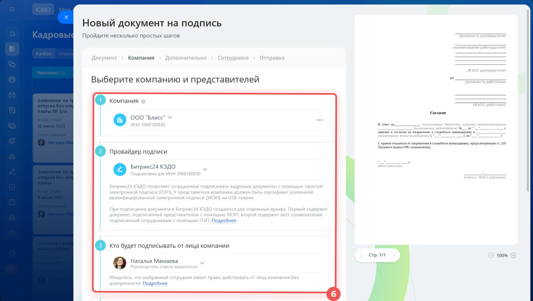The image size is (533, 301).
Task: Click the ИНН 3906180830 text under company
Action: (x=148, y=125)
